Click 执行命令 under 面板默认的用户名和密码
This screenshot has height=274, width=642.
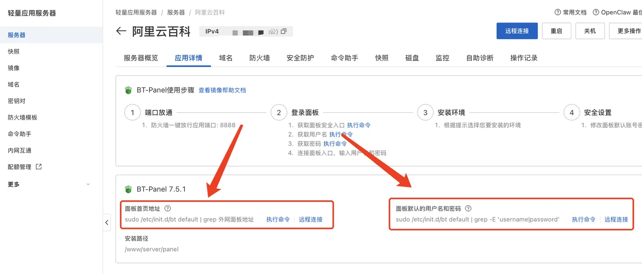coord(584,219)
